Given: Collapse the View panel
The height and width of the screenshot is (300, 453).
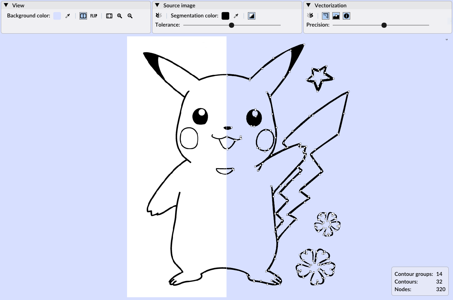Looking at the screenshot, I should pyautogui.click(x=5, y=5).
